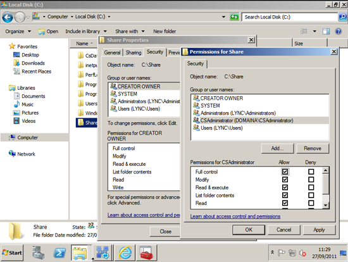This screenshot has width=348, height=262.
Task: Click the Name column header
Action: point(84,44)
